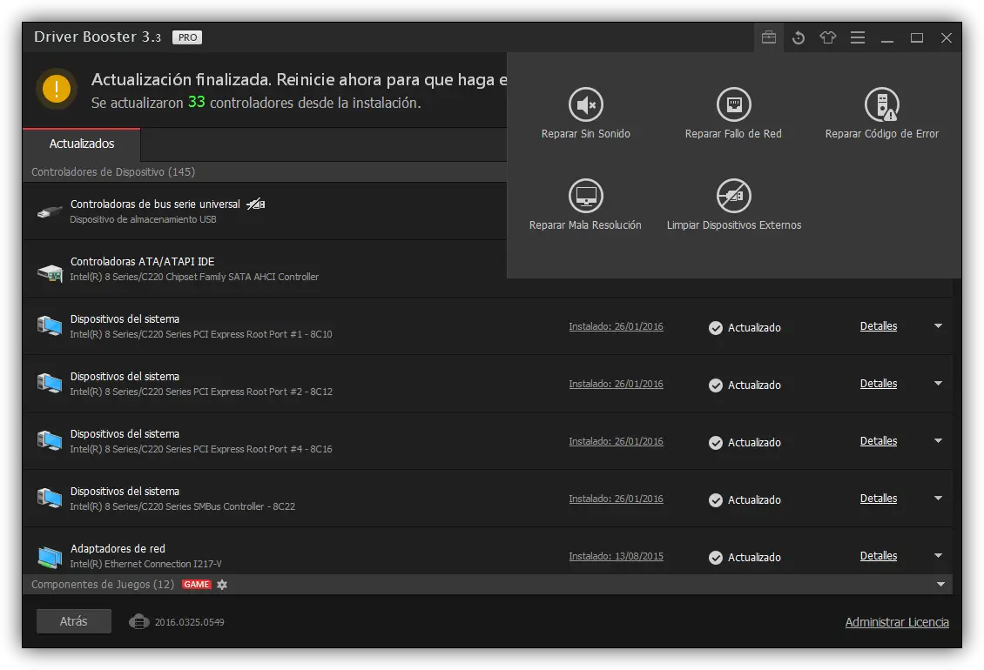Click the Actualizado status text for Root Port #2
The width and height of the screenshot is (984, 670).
pos(754,385)
